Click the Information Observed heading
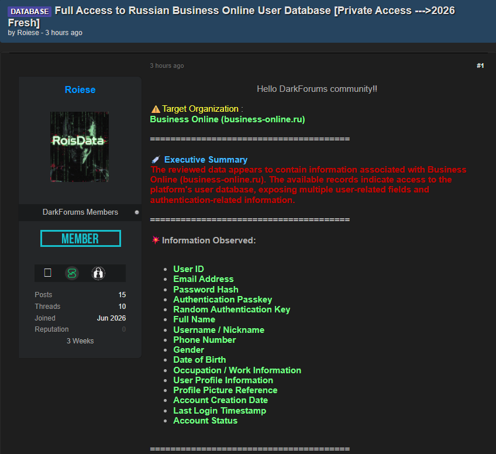Image resolution: width=496 pixels, height=454 pixels. point(209,240)
